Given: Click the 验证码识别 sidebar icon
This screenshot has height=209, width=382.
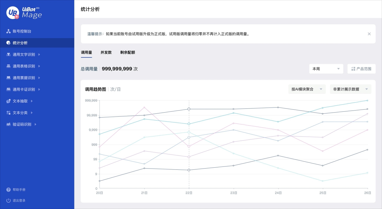Looking at the screenshot, I should (x=9, y=124).
